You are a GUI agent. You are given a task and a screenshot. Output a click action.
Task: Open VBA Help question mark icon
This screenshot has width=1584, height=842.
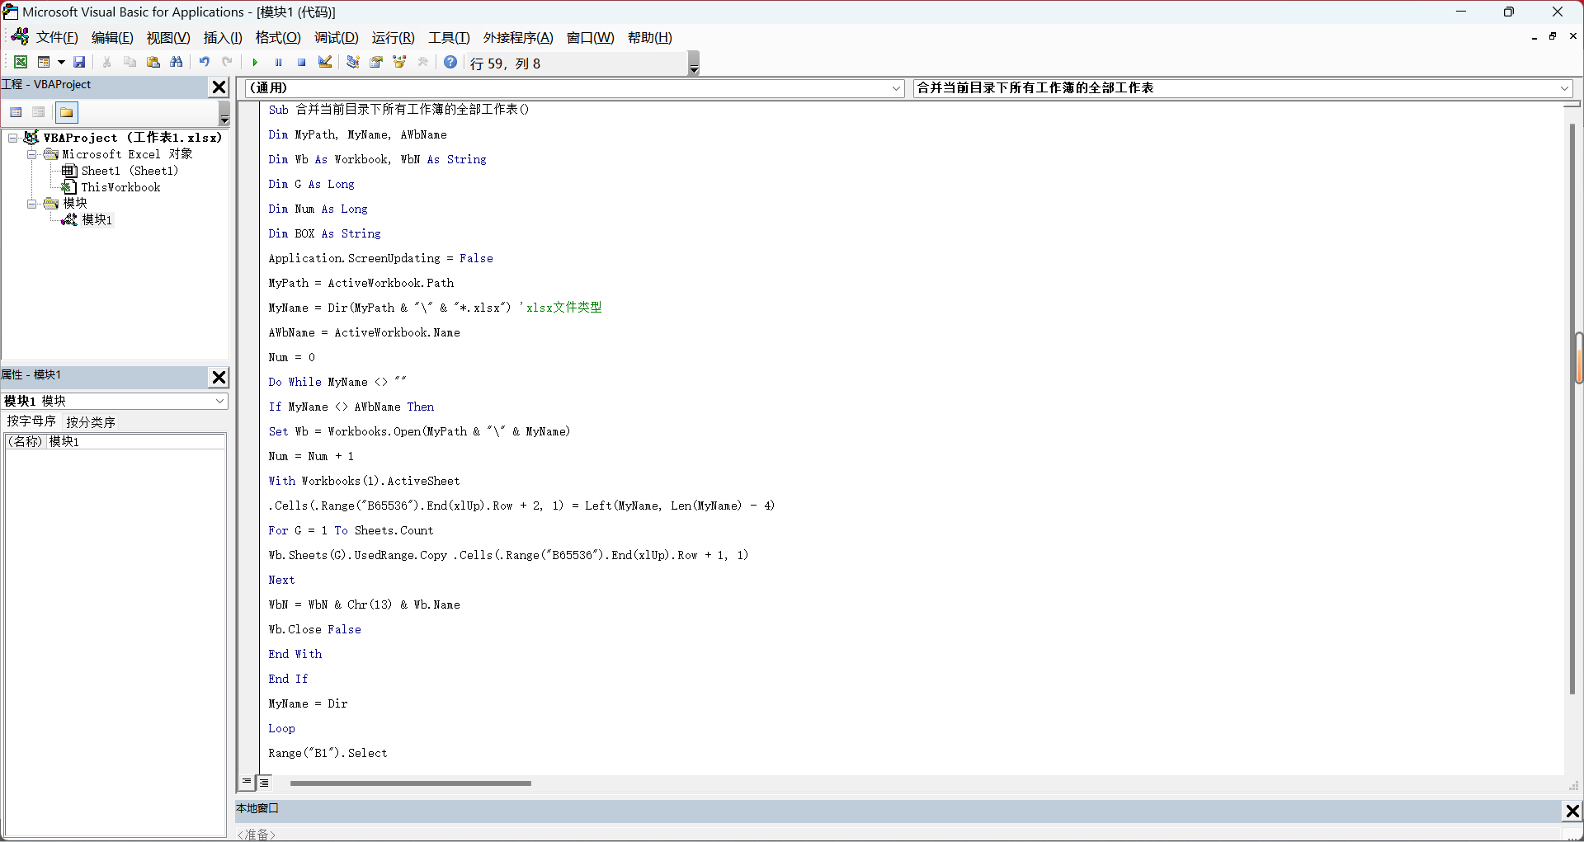pos(450,63)
